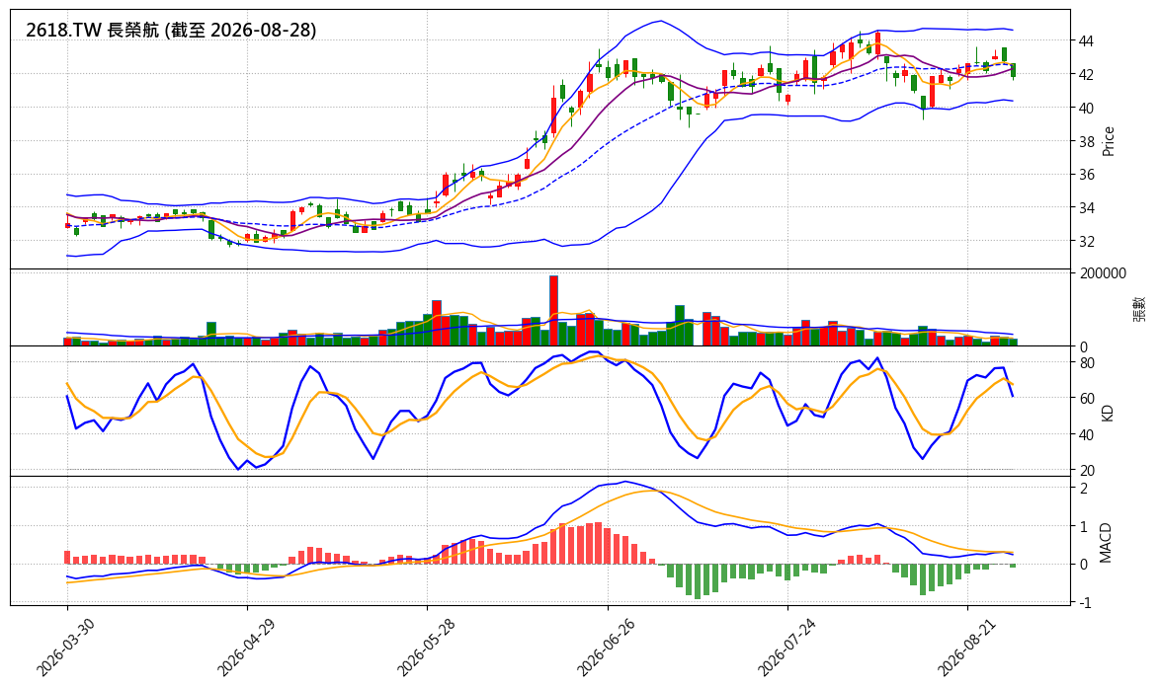Click the KD axis label
Image resolution: width=1158 pixels, height=689 pixels.
(x=1107, y=413)
